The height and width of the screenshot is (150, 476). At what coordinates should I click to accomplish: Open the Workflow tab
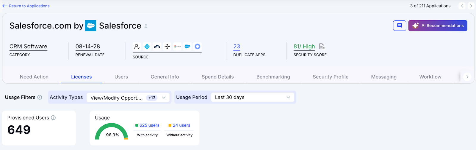(430, 77)
